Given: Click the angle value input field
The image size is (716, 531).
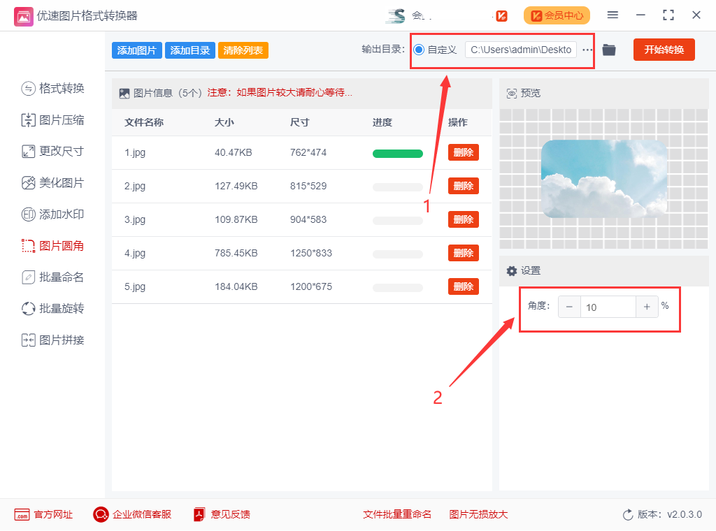Looking at the screenshot, I should 608,307.
